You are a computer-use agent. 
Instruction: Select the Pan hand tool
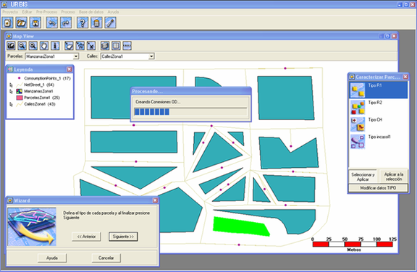click(x=44, y=46)
